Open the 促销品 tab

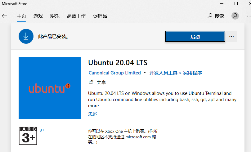[100, 16]
